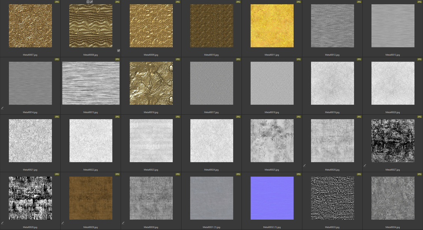The height and width of the screenshot is (230, 423).
Task: Select the blue normal map thumbnail Metall0032
Action: [272, 198]
